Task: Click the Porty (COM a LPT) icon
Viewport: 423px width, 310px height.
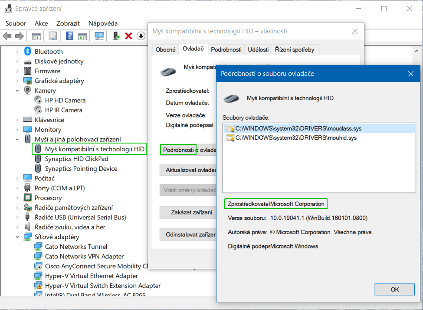Action: (27, 188)
